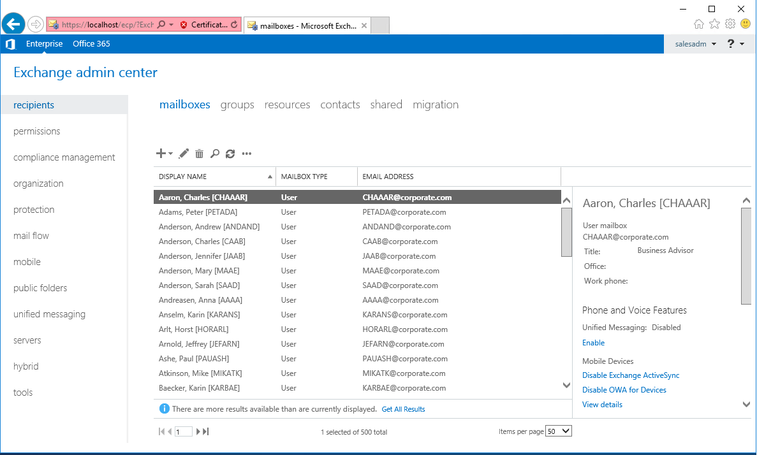
Task: Select the Adams, Peter [PETADA] row
Action: (x=357, y=212)
